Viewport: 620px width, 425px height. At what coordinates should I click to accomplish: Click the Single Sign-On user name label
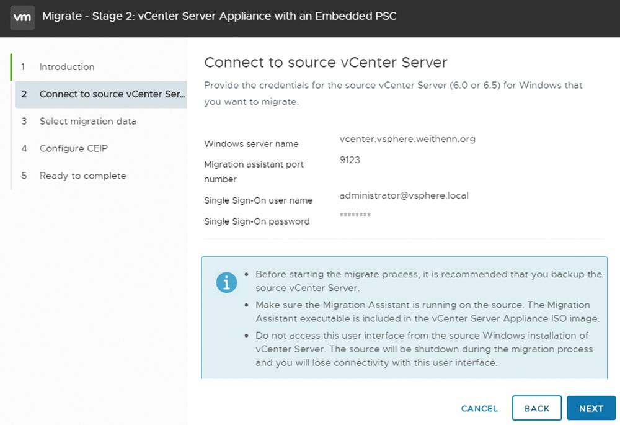(x=258, y=200)
